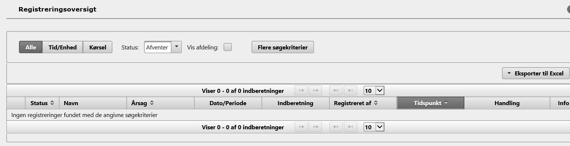Go to first page in bottom pager

301,127
